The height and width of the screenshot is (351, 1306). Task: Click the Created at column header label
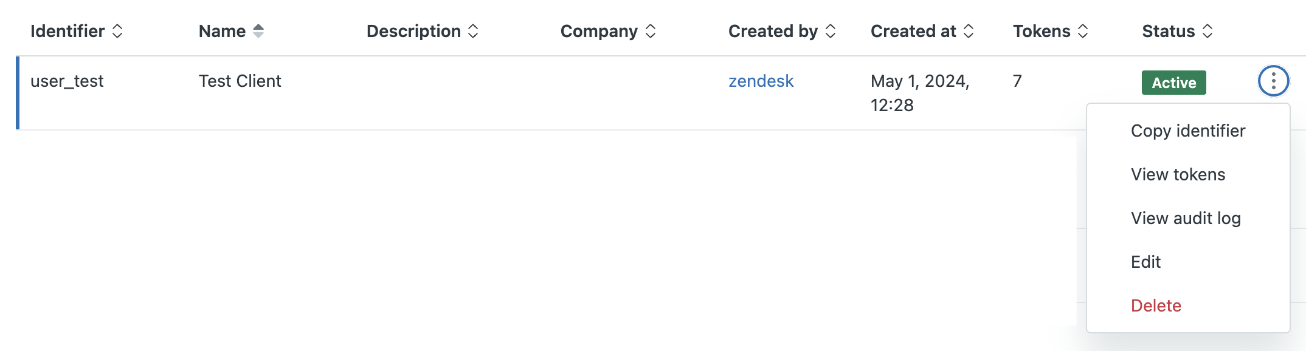coord(913,31)
